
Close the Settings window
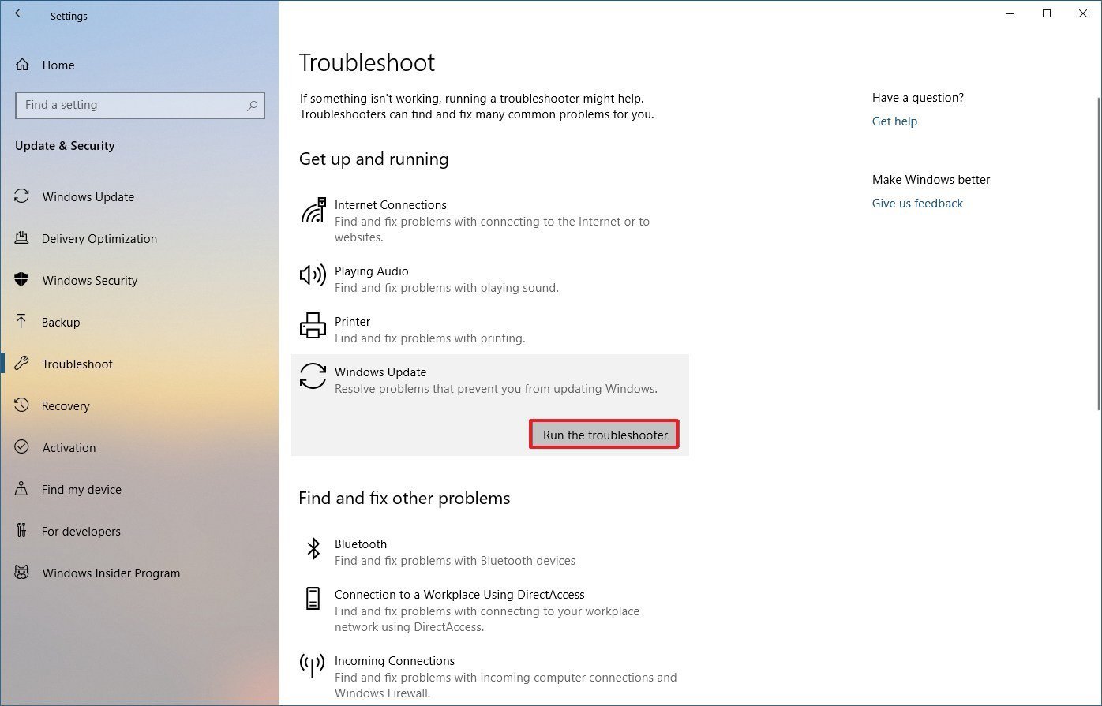1083,13
